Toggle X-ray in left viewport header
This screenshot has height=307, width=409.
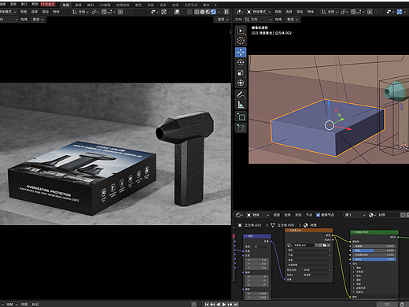[x=190, y=12]
